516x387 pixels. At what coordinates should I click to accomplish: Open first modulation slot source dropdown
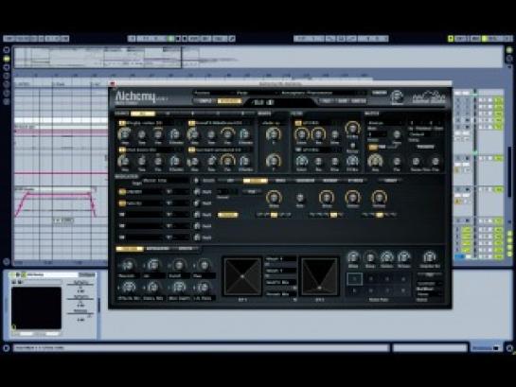pos(144,192)
